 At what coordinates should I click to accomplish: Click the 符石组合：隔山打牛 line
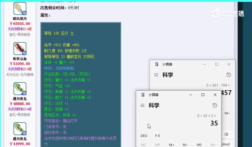[x=61, y=121]
